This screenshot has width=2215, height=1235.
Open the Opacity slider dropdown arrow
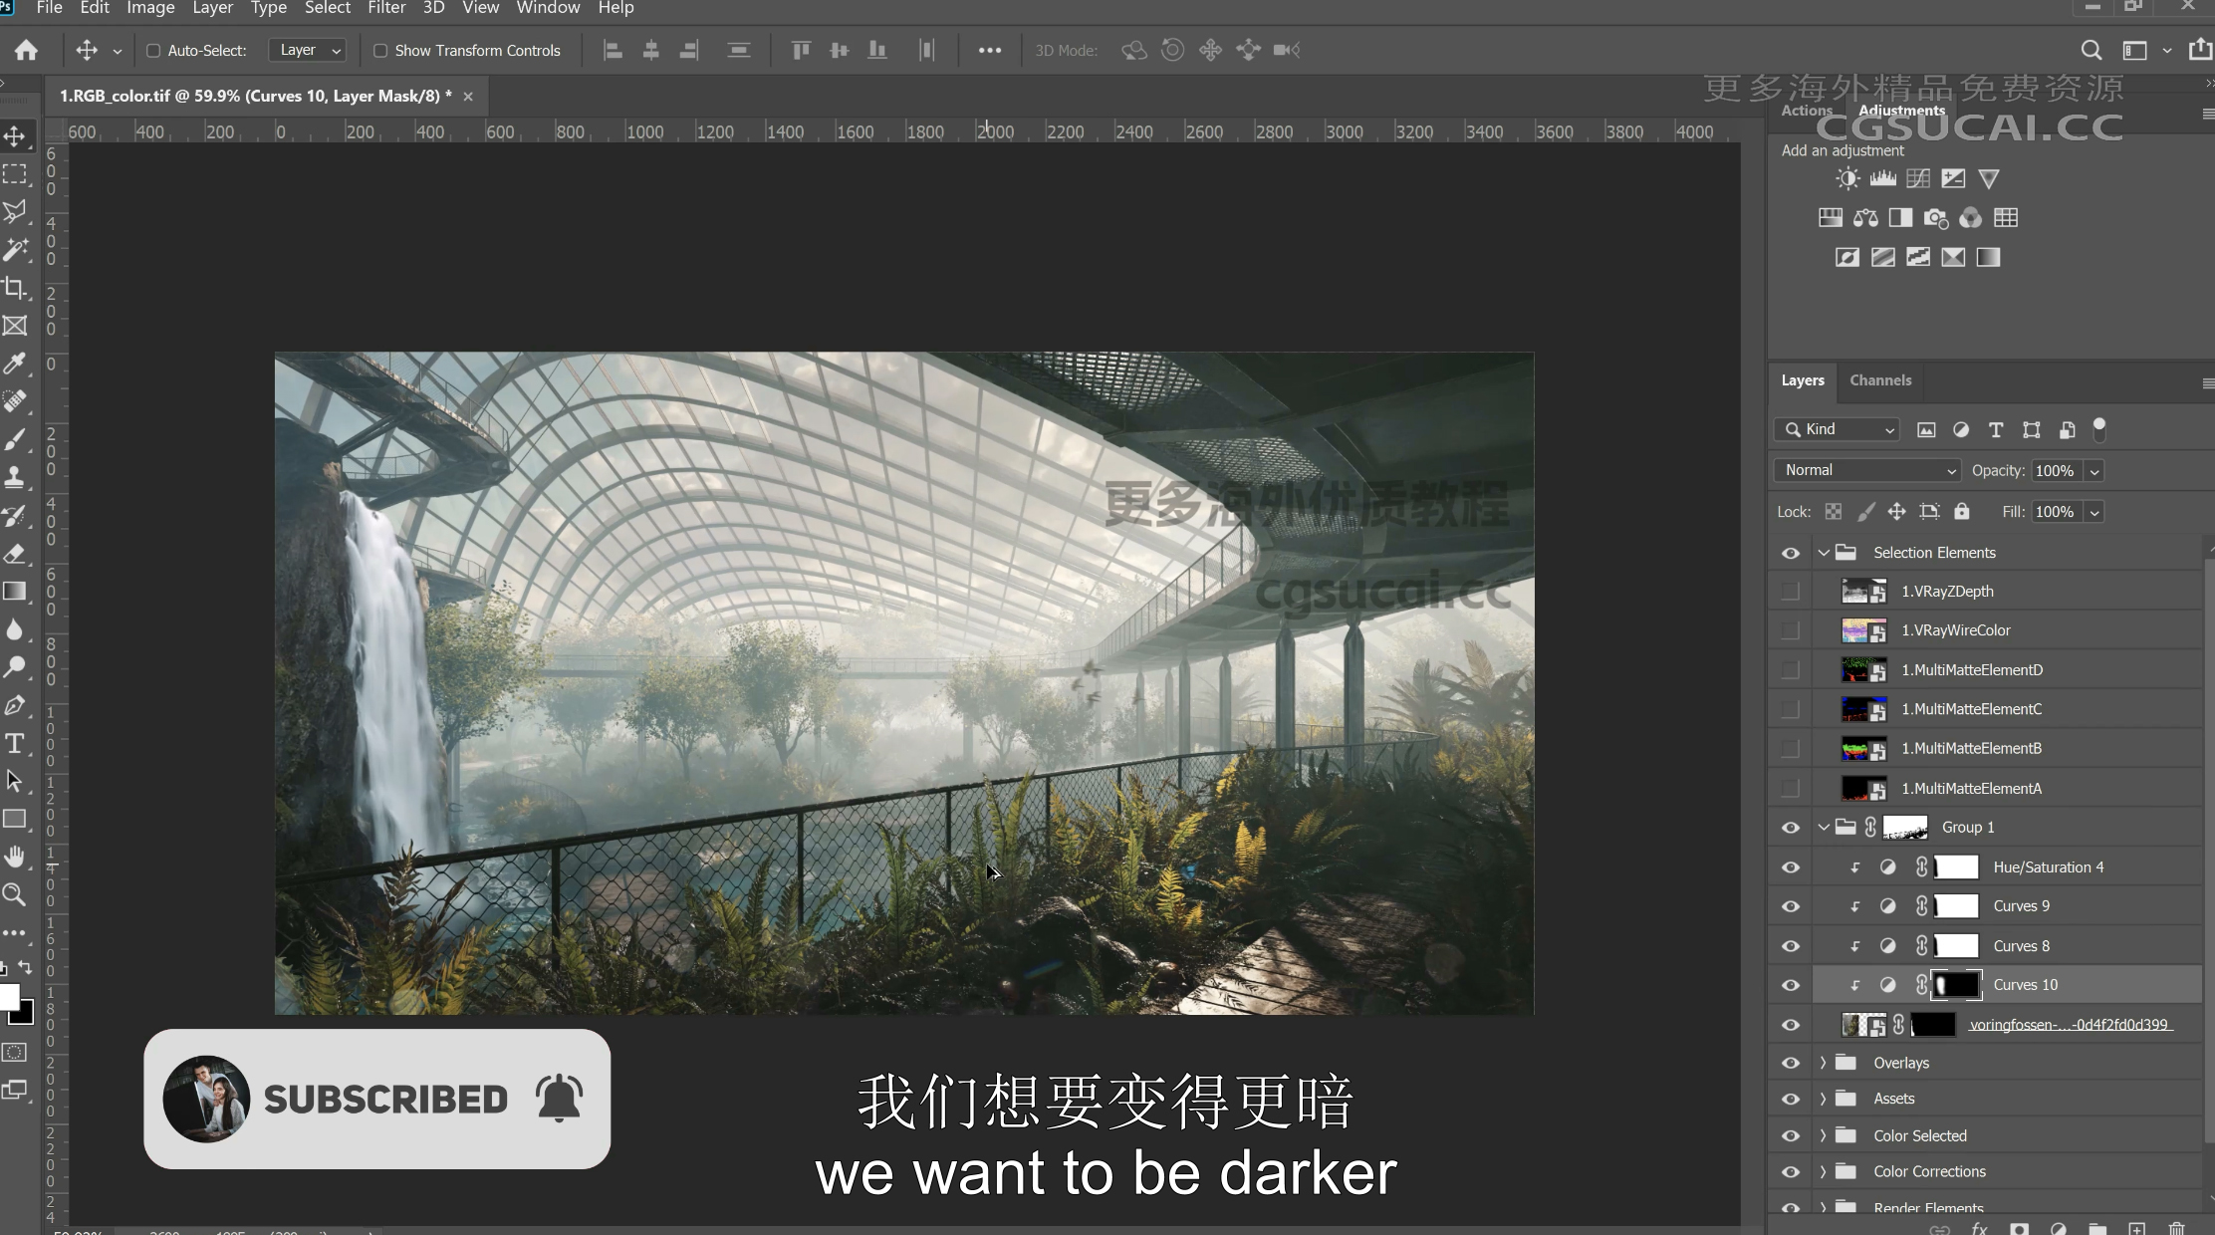(x=2094, y=471)
